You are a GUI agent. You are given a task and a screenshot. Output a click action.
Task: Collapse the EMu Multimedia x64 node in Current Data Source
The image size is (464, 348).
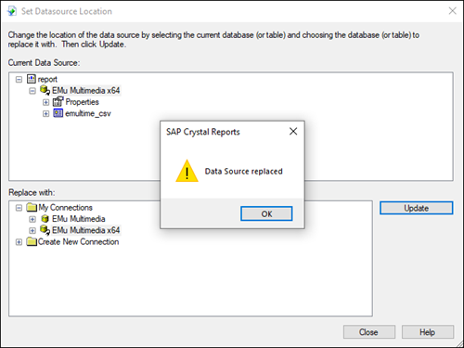coord(32,91)
